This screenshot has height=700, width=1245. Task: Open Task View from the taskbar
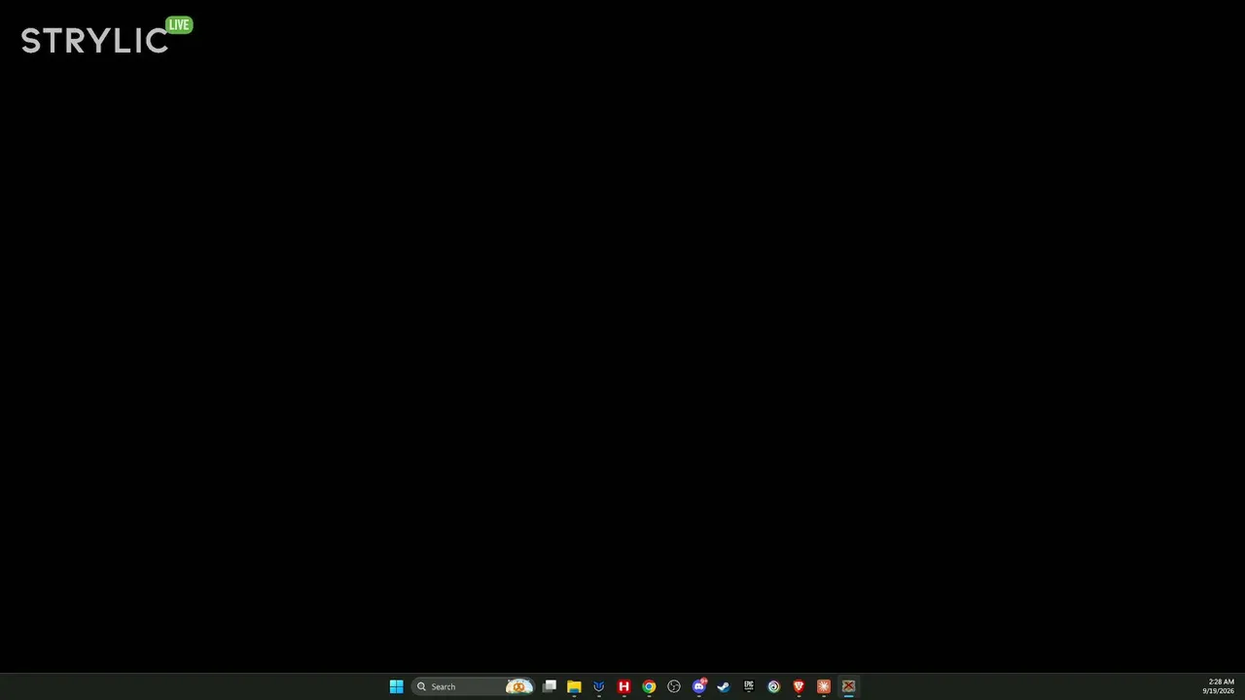click(550, 686)
